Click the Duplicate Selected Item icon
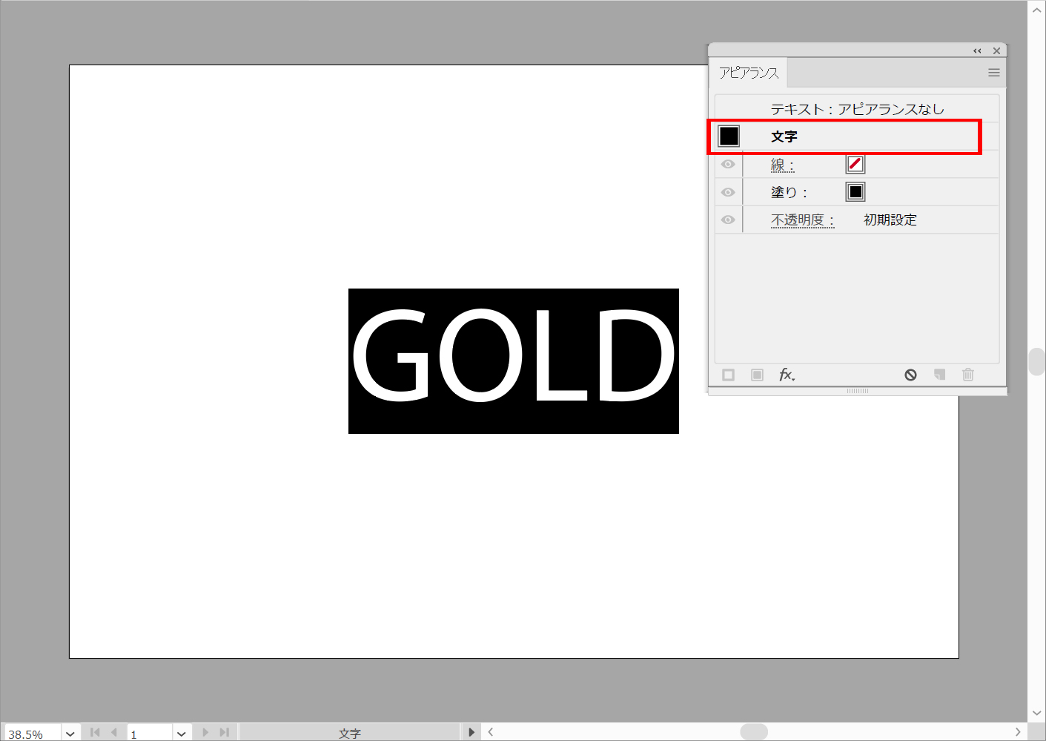 939,375
